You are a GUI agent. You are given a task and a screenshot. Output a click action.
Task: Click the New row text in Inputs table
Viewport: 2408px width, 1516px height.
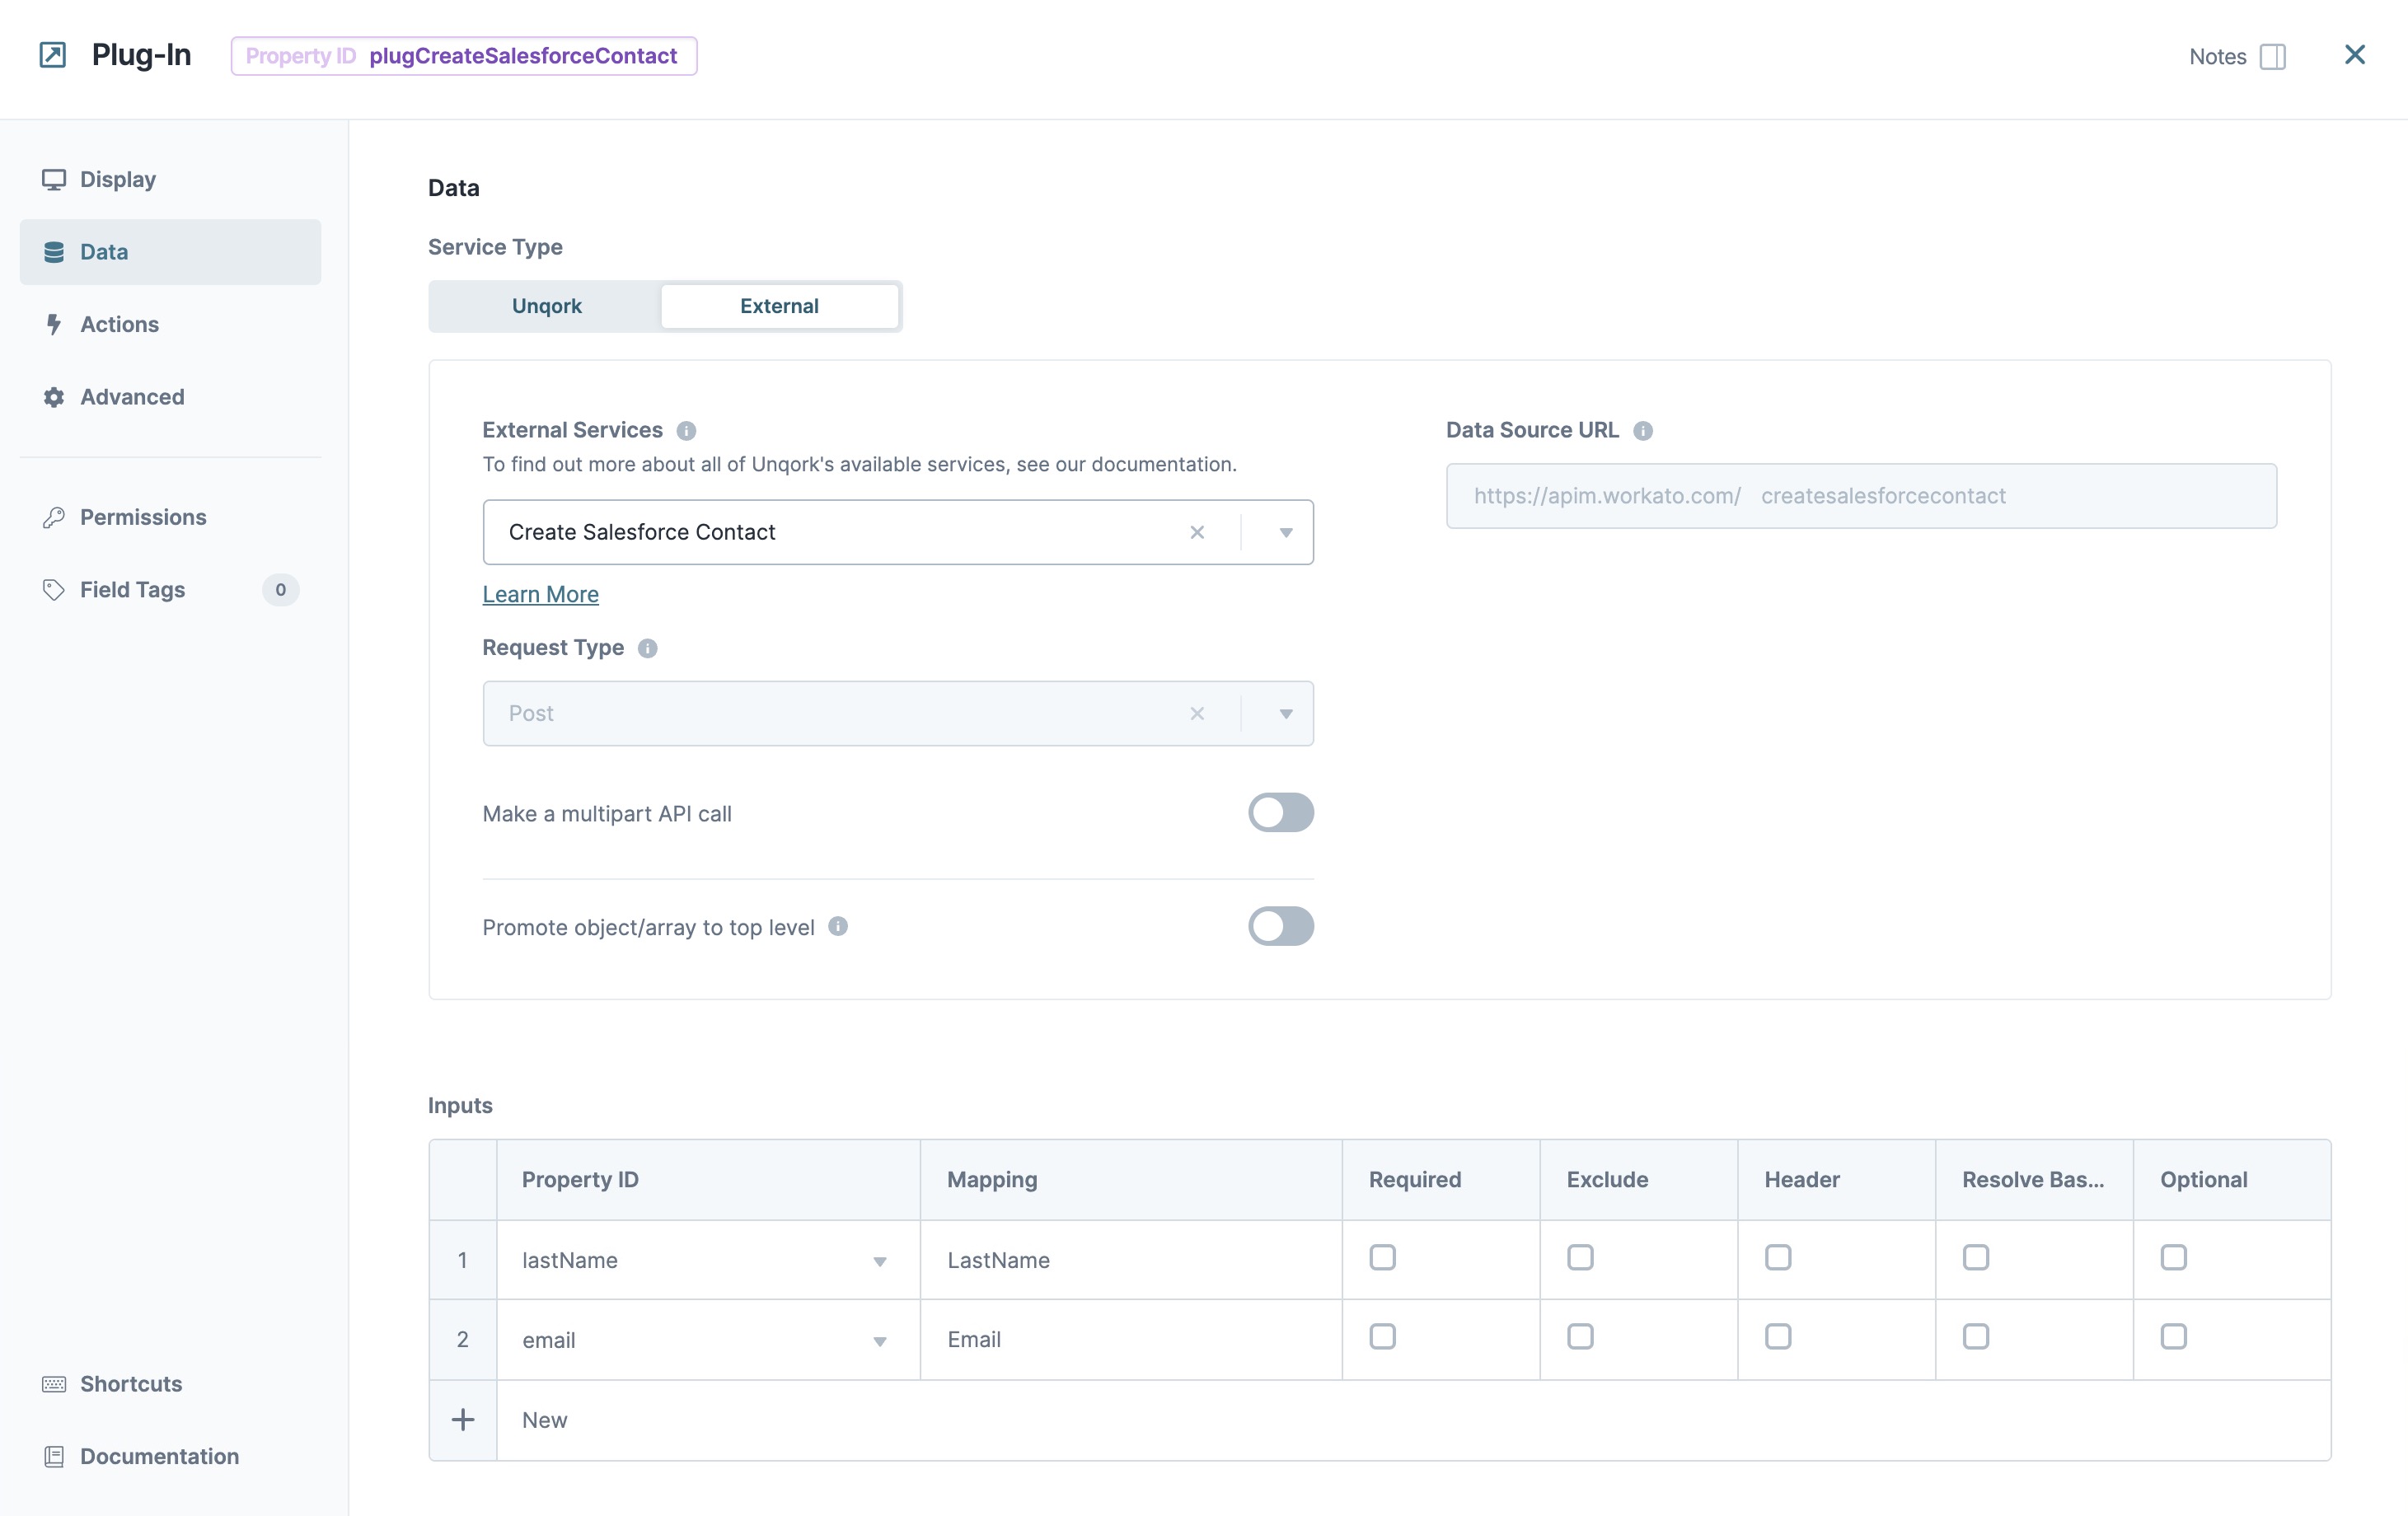click(x=544, y=1421)
